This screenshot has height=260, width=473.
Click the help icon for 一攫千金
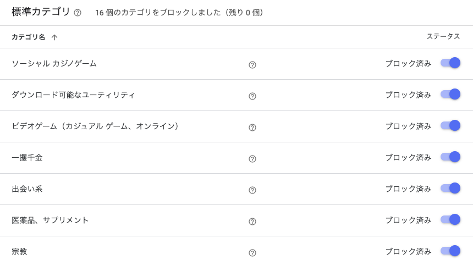252,159
